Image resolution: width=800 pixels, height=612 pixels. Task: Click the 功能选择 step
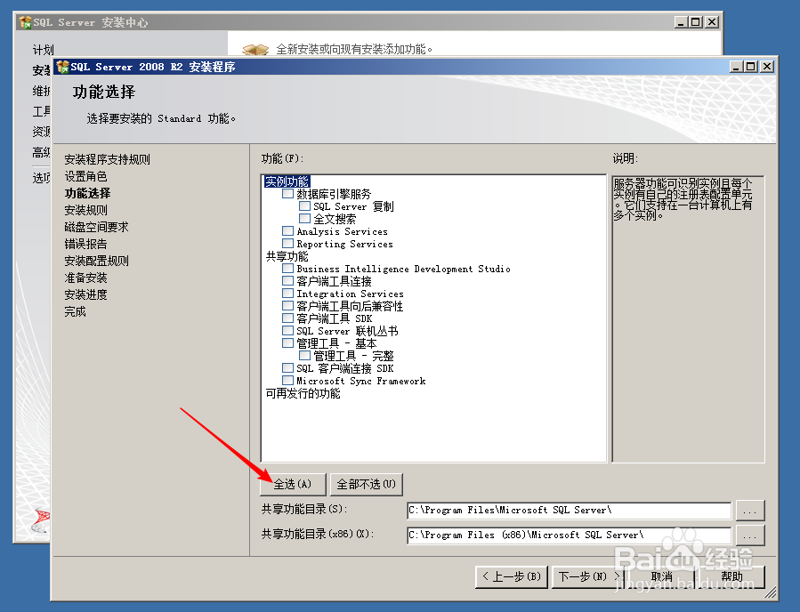pyautogui.click(x=87, y=193)
